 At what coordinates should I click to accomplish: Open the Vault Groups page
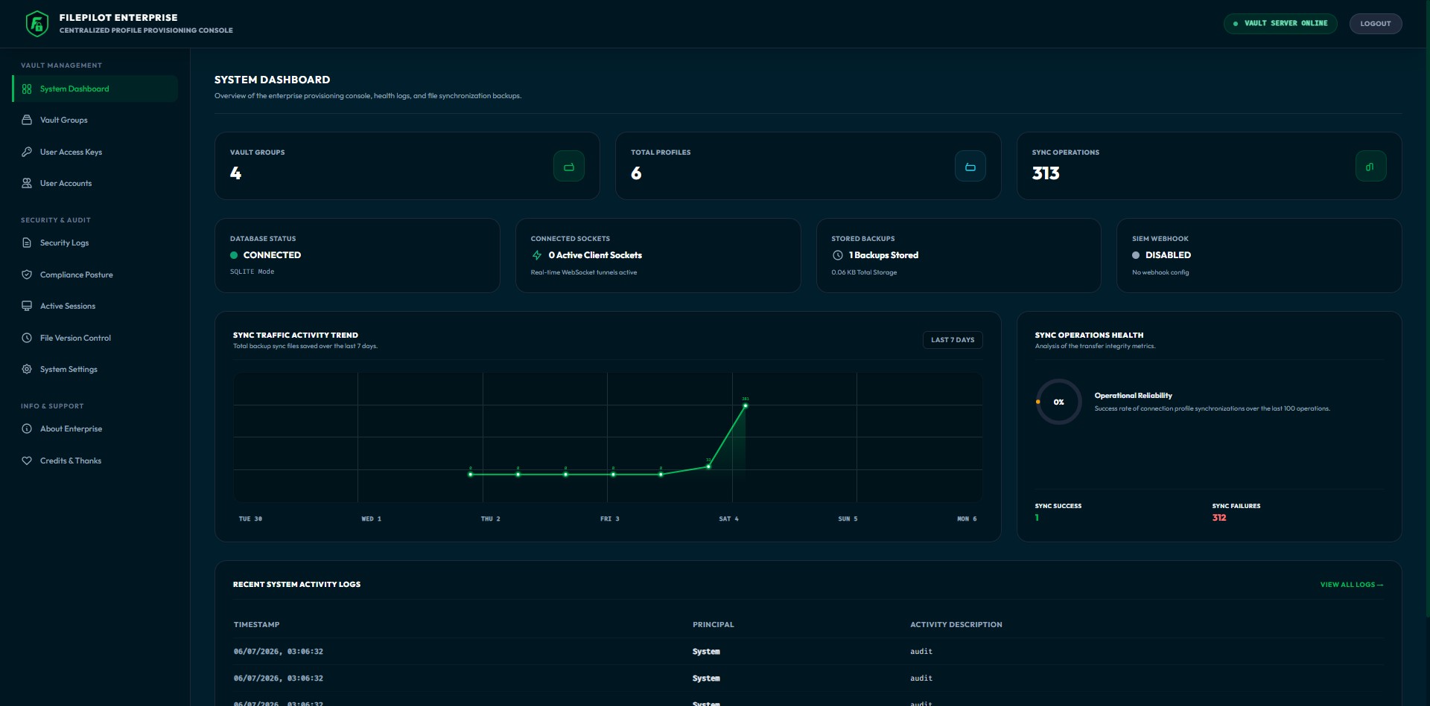tap(95, 120)
